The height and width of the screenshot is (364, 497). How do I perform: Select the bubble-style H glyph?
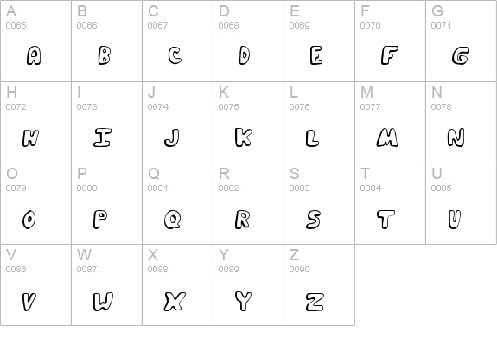[x=30, y=137]
